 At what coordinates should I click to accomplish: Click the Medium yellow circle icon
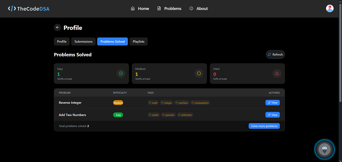[199, 73]
